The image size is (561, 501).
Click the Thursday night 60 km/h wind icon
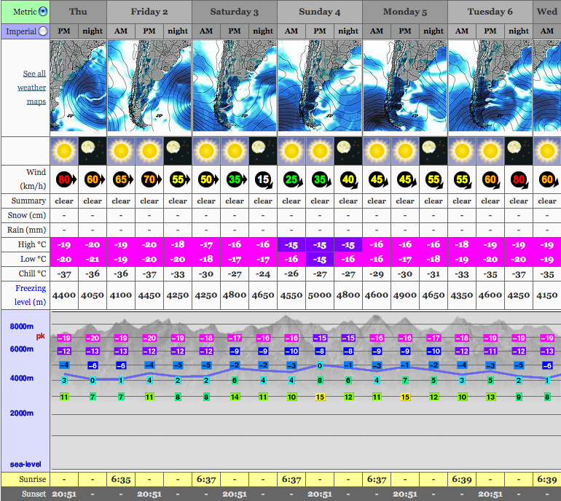click(x=95, y=179)
